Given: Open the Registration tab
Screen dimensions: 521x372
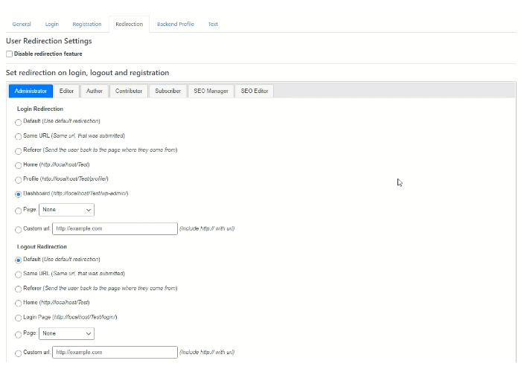Looking at the screenshot, I should [x=87, y=25].
